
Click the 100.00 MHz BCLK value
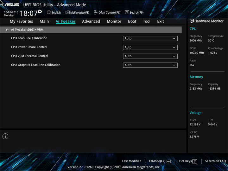click(197, 53)
